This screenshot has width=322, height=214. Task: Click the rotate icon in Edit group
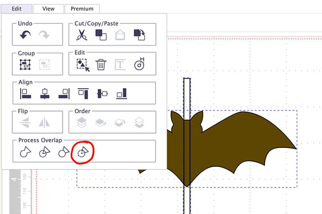pyautogui.click(x=139, y=64)
